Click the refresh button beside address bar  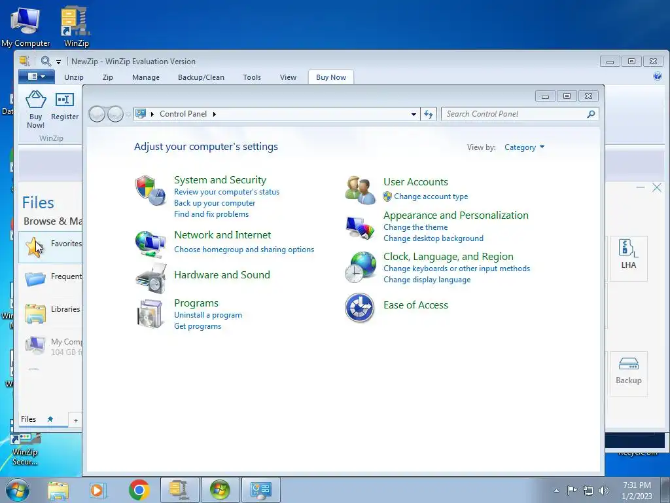tap(429, 114)
